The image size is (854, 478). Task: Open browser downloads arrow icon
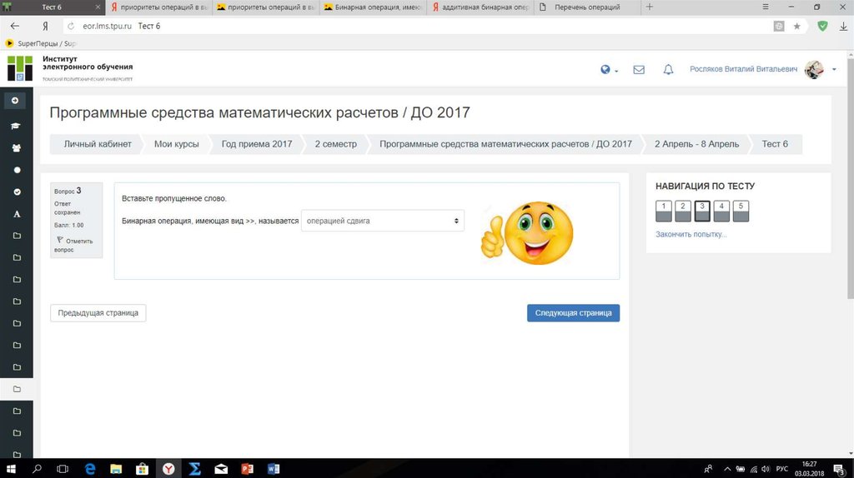(844, 26)
